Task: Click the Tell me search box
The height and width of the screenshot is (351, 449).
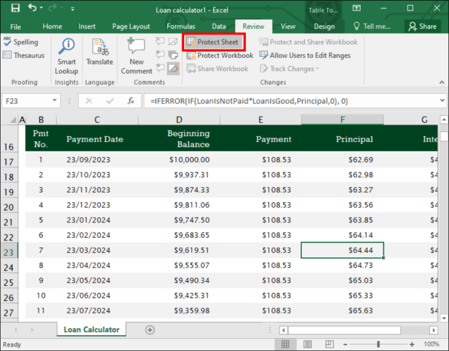Action: coord(372,26)
